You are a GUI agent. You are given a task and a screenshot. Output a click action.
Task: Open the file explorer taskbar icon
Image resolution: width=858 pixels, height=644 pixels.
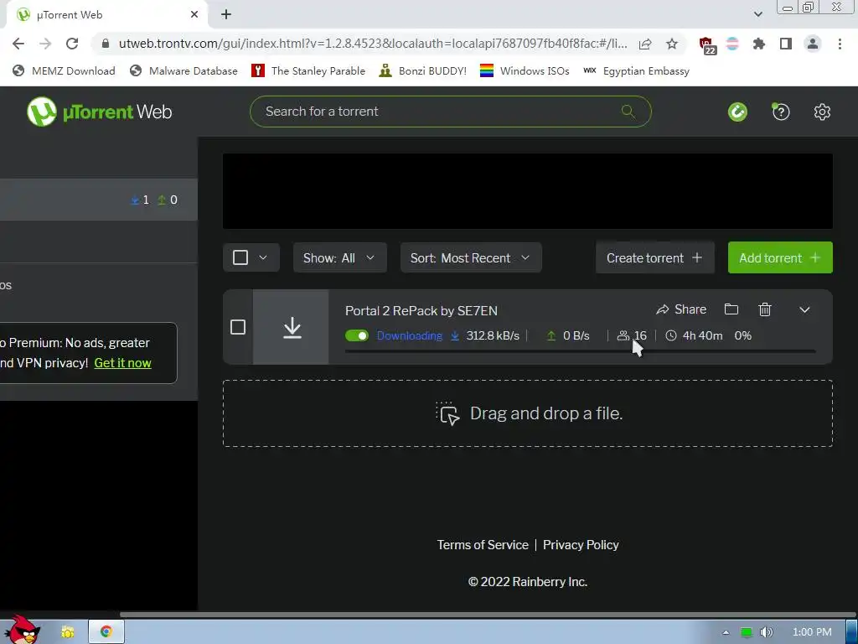[68, 632]
